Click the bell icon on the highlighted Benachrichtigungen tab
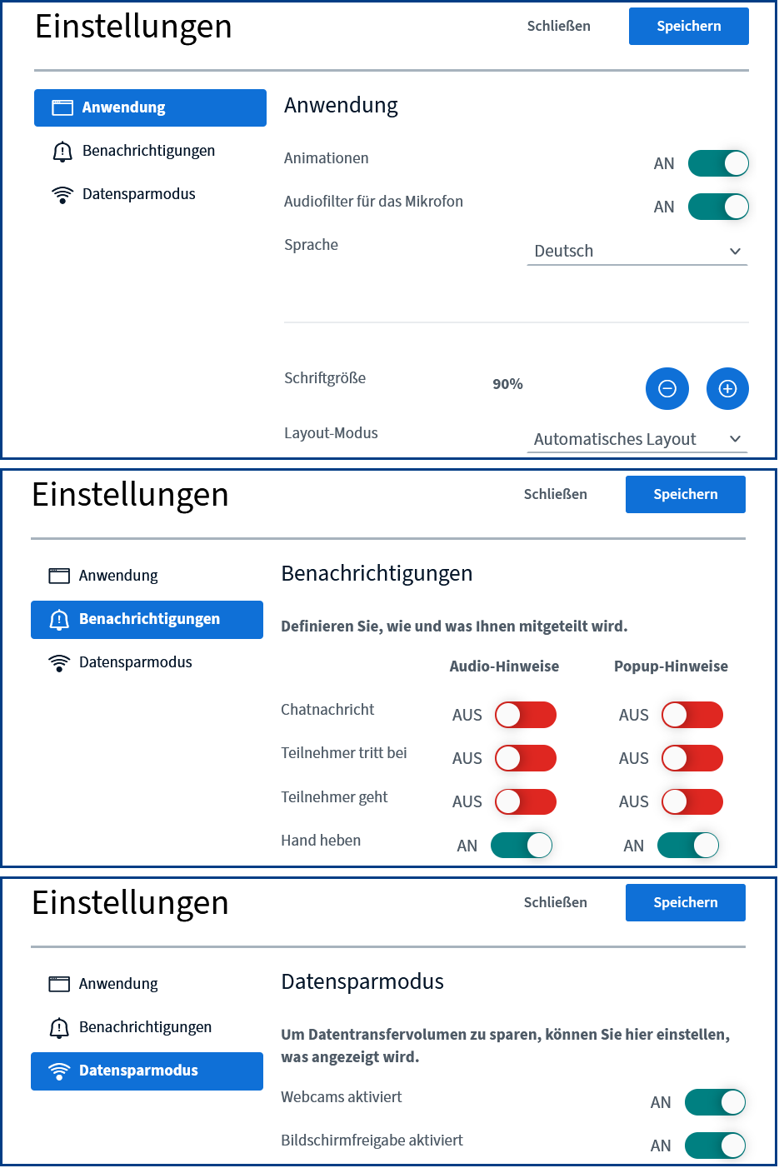 coord(59,619)
